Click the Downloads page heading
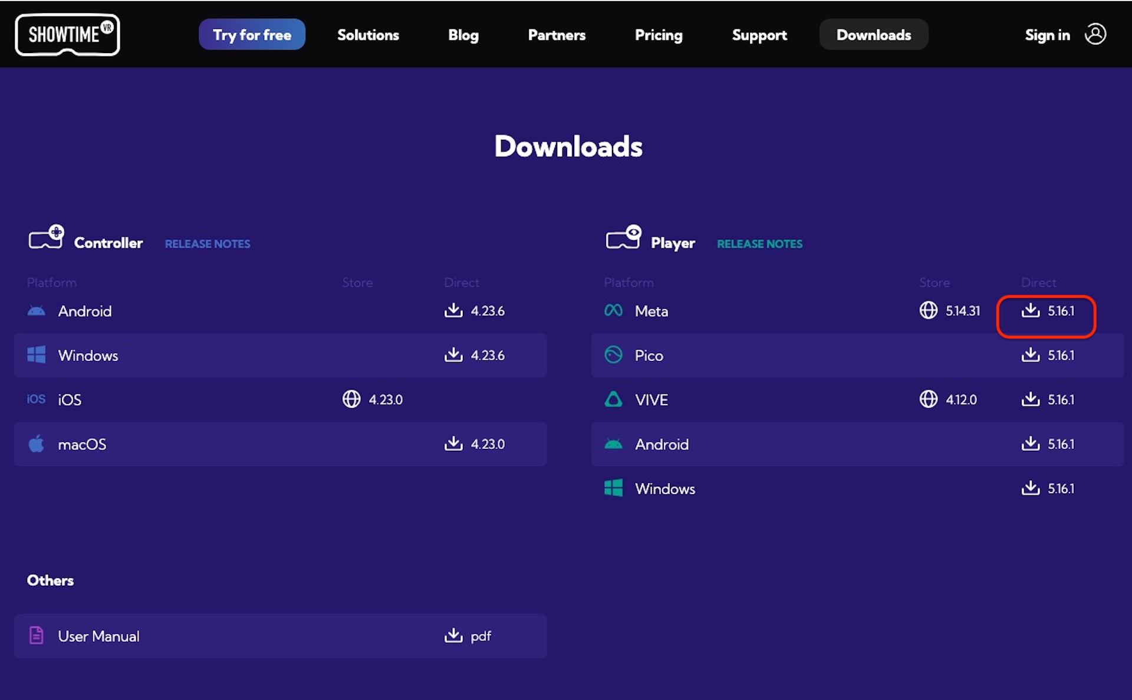1132x700 pixels. tap(568, 146)
